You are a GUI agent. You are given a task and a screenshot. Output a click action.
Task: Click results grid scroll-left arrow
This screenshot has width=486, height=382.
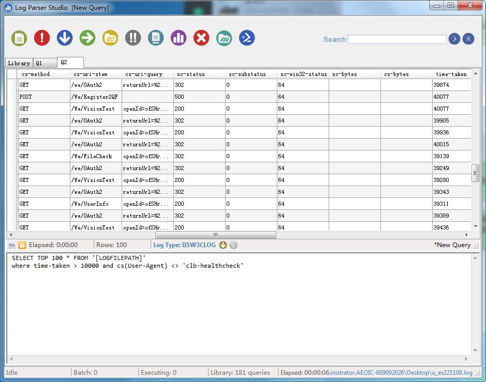click(11, 235)
